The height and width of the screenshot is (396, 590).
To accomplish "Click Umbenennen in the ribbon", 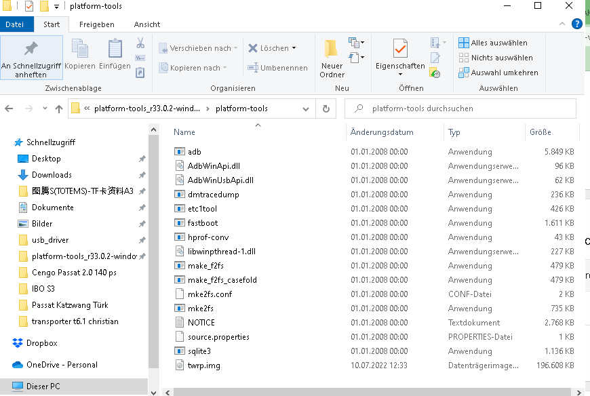I will (x=277, y=68).
